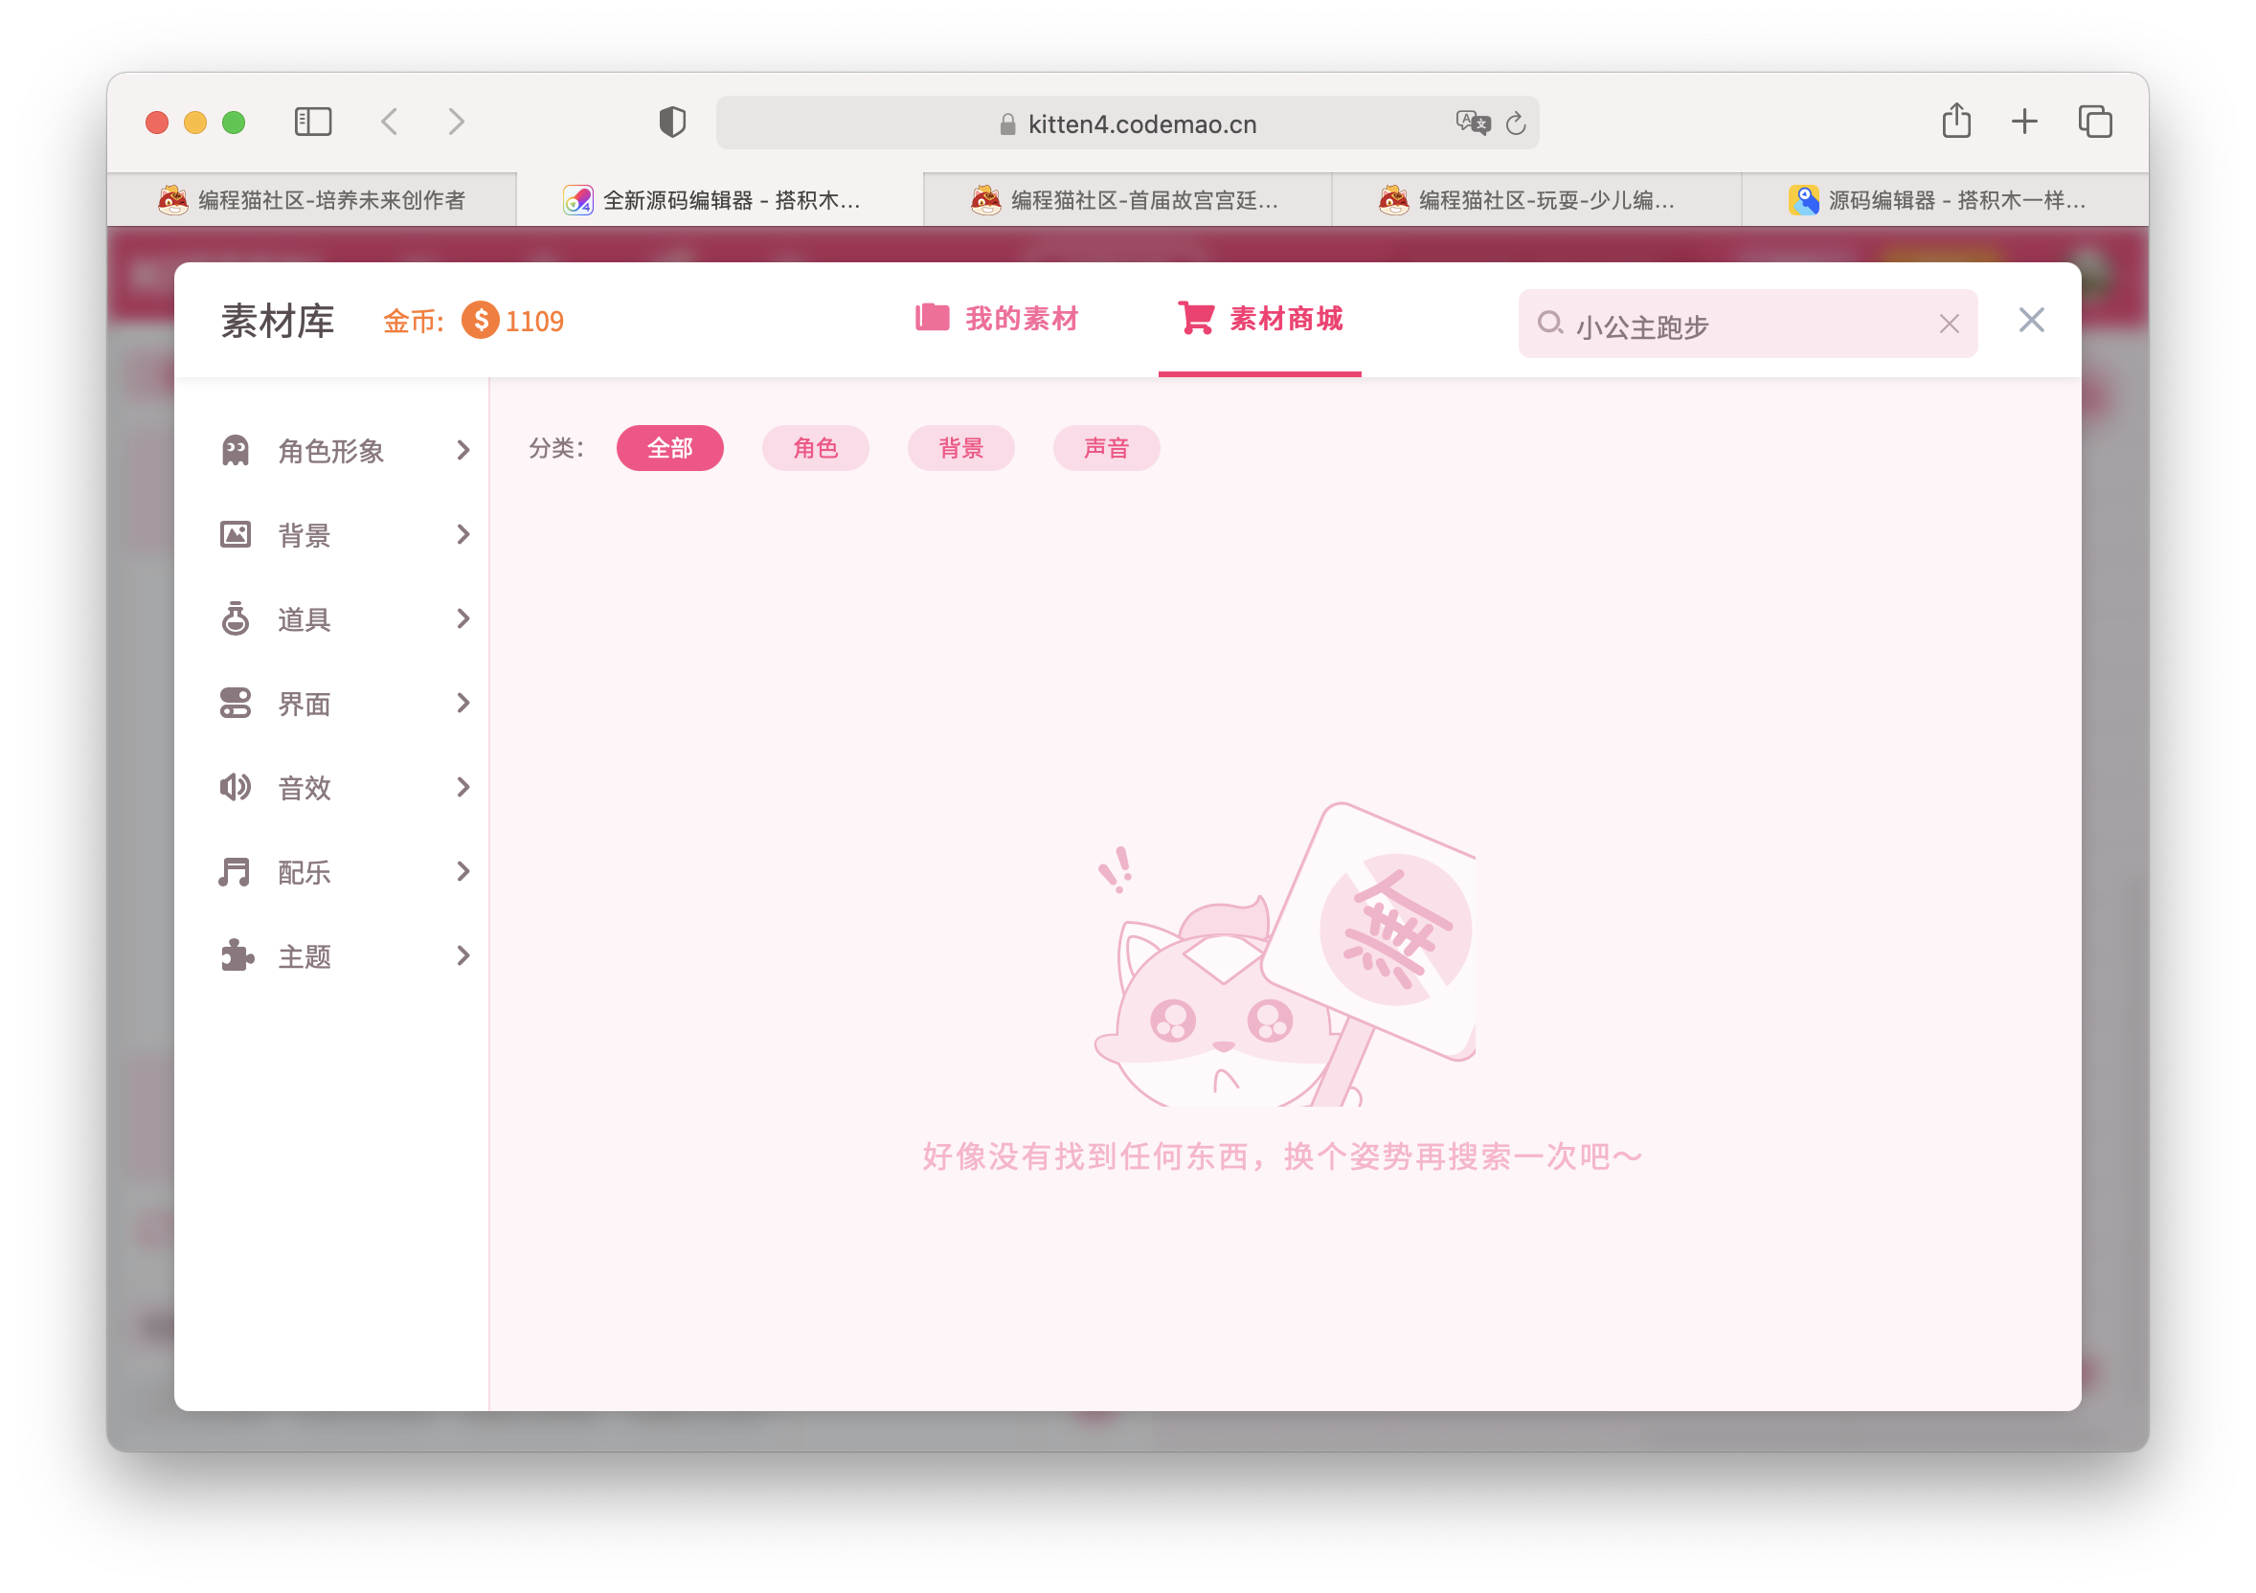The image size is (2256, 1593).
Task: Go back in Safari
Action: (x=390, y=122)
